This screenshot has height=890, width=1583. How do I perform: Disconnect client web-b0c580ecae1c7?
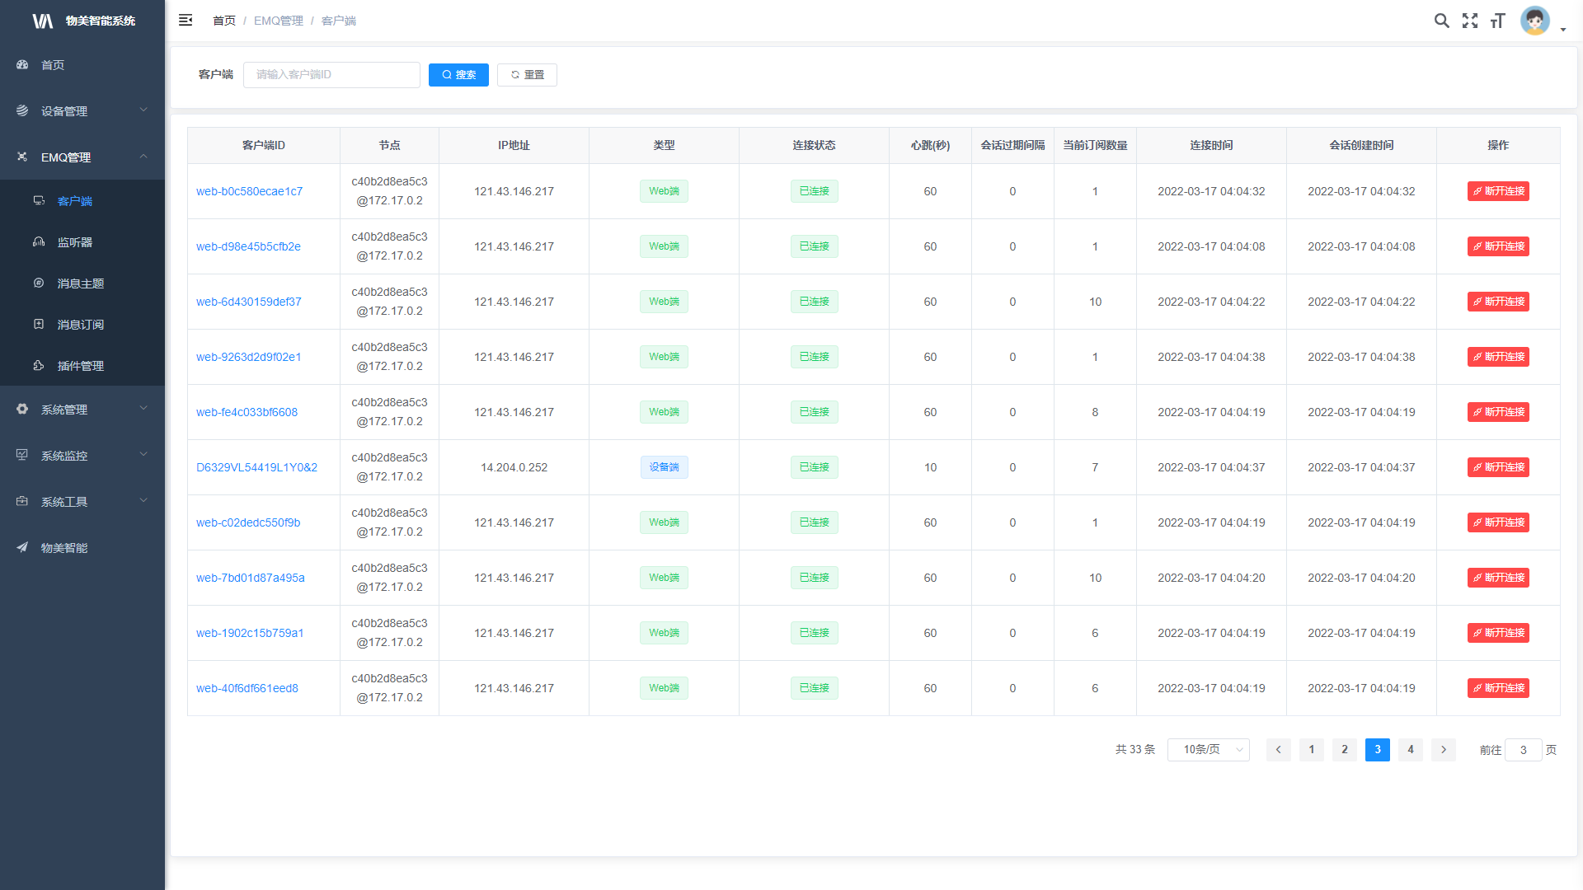click(x=1497, y=191)
